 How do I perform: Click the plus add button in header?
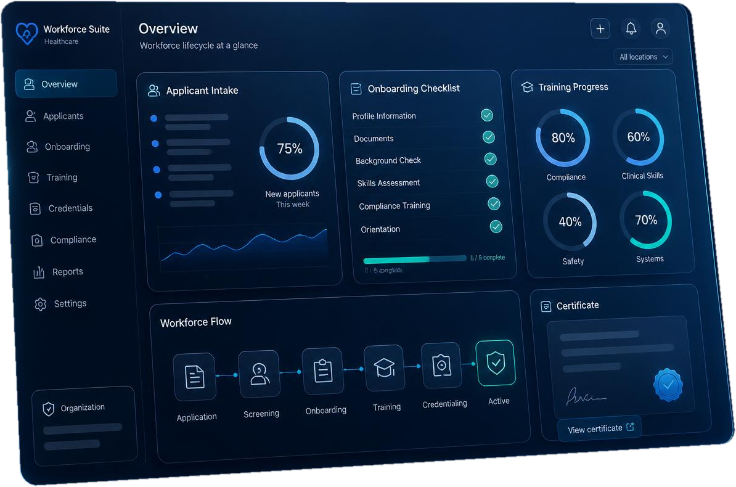point(600,28)
